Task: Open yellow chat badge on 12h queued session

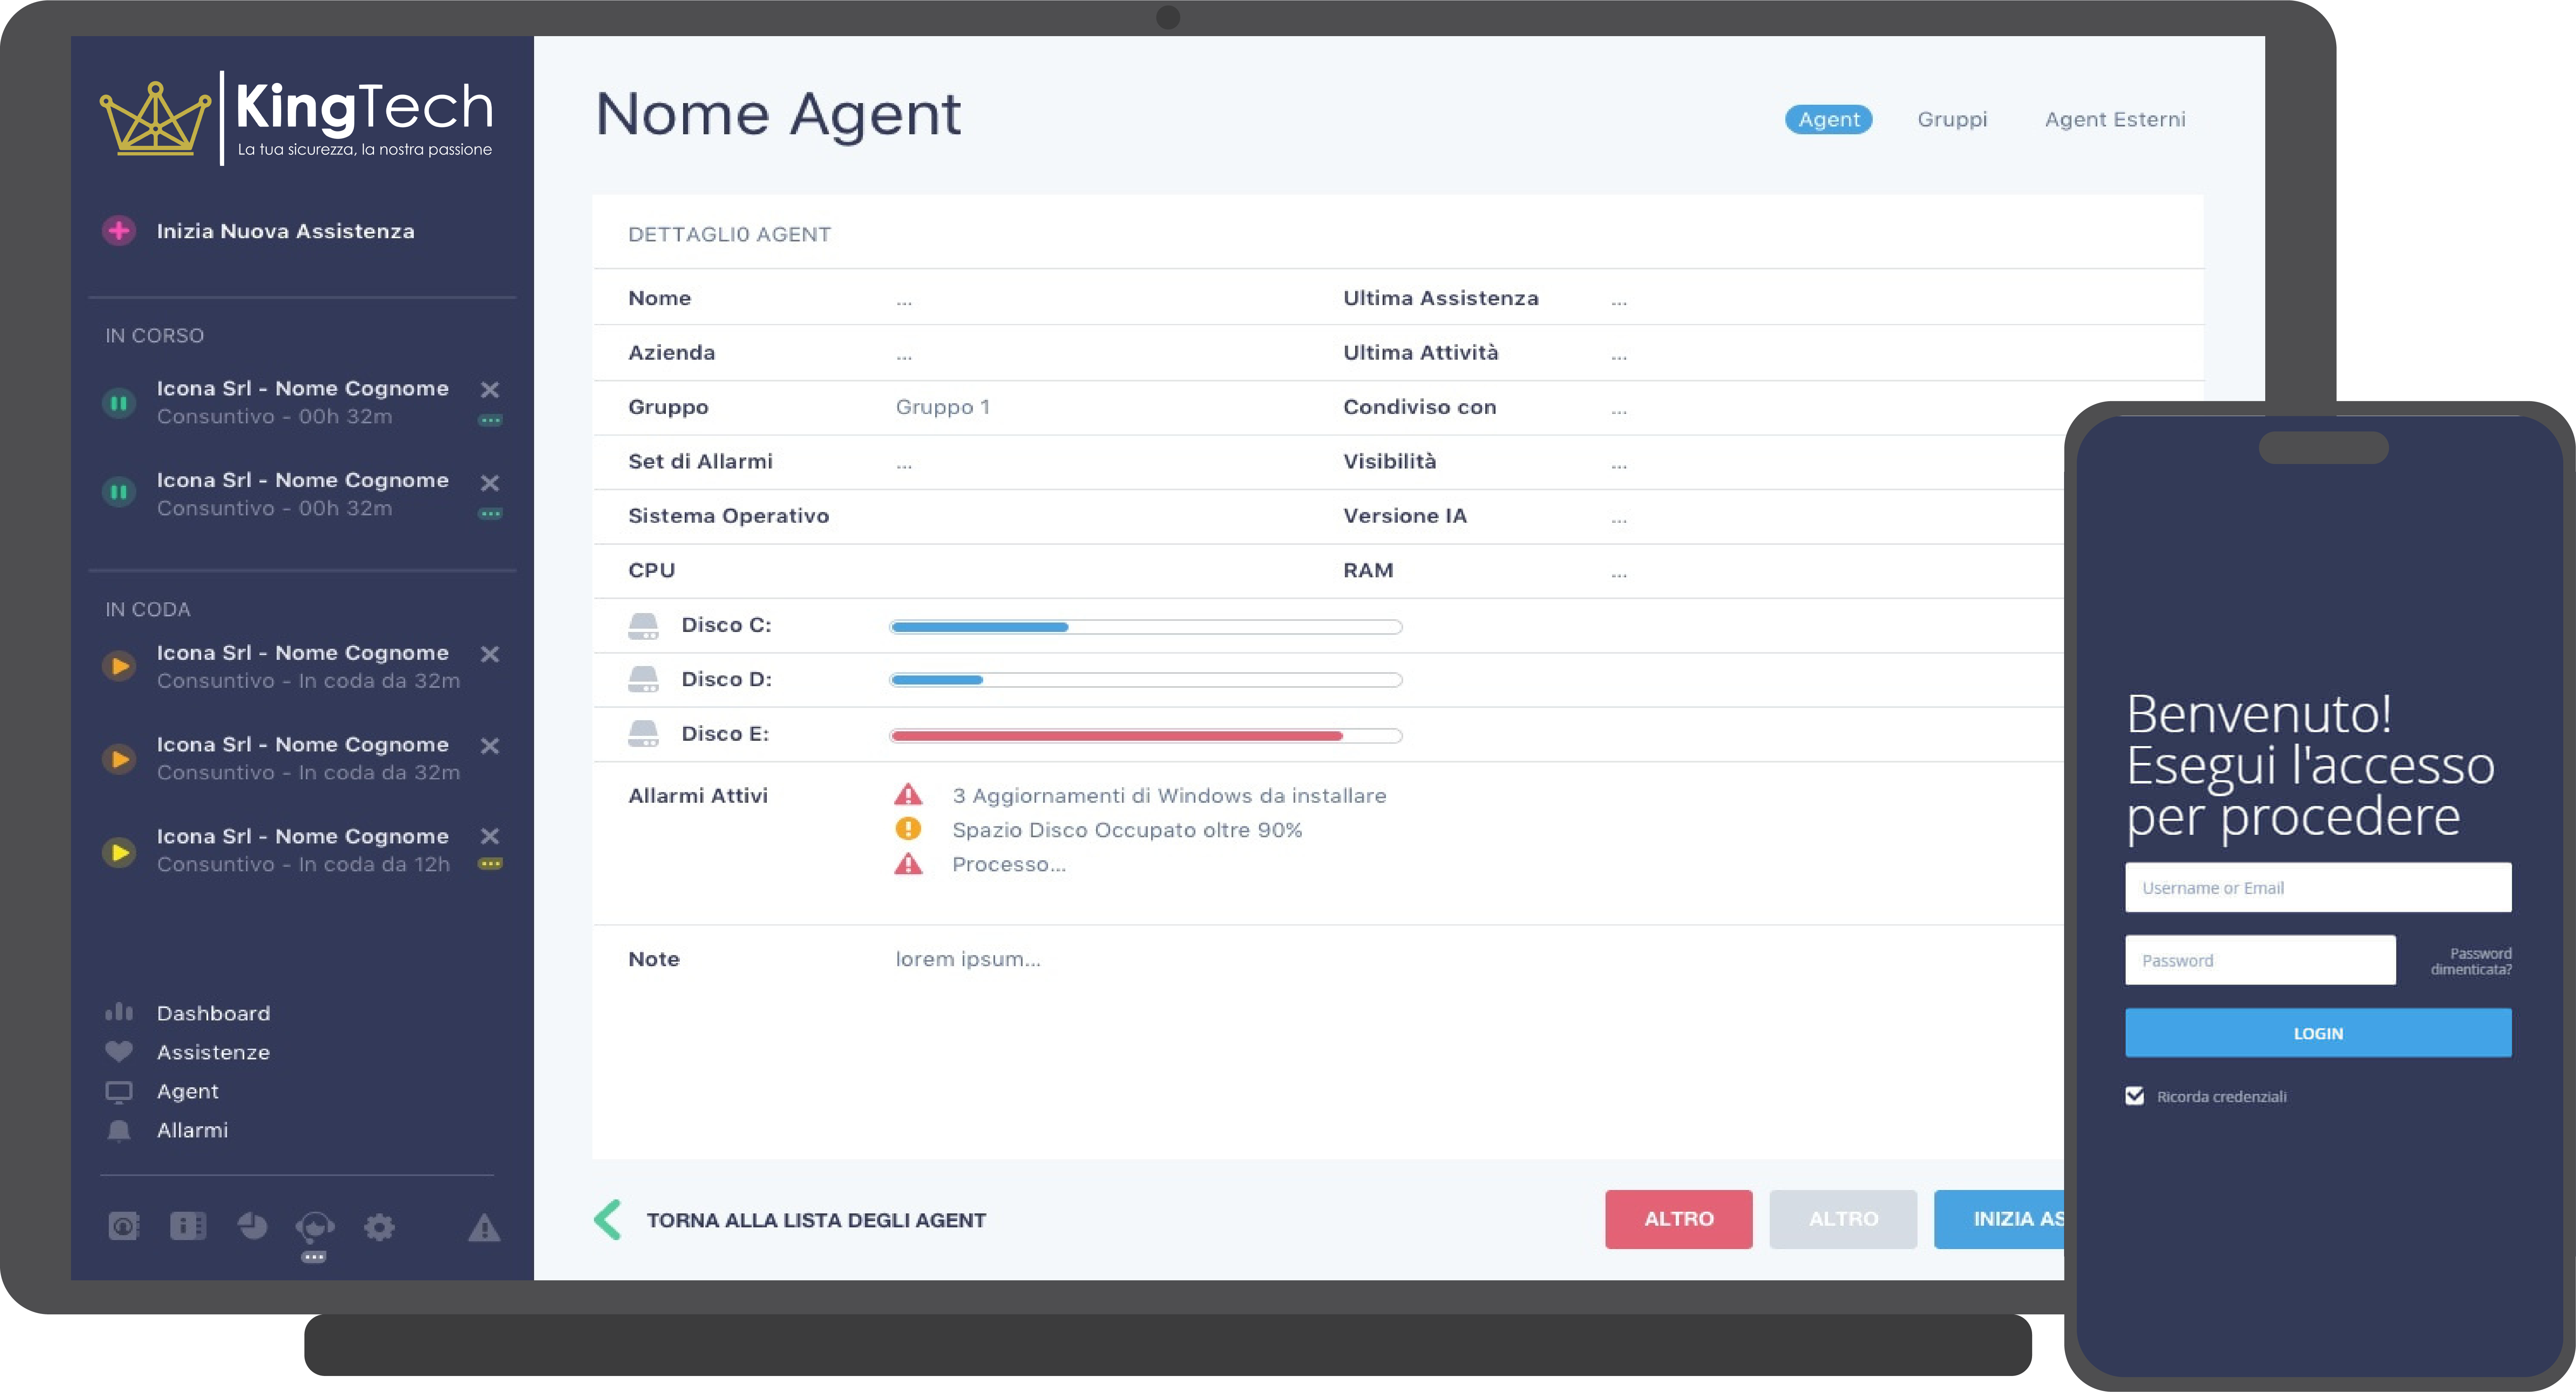Action: click(490, 863)
